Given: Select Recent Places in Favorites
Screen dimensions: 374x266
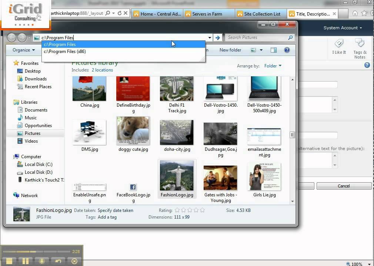Looking at the screenshot, I should click(38, 87).
